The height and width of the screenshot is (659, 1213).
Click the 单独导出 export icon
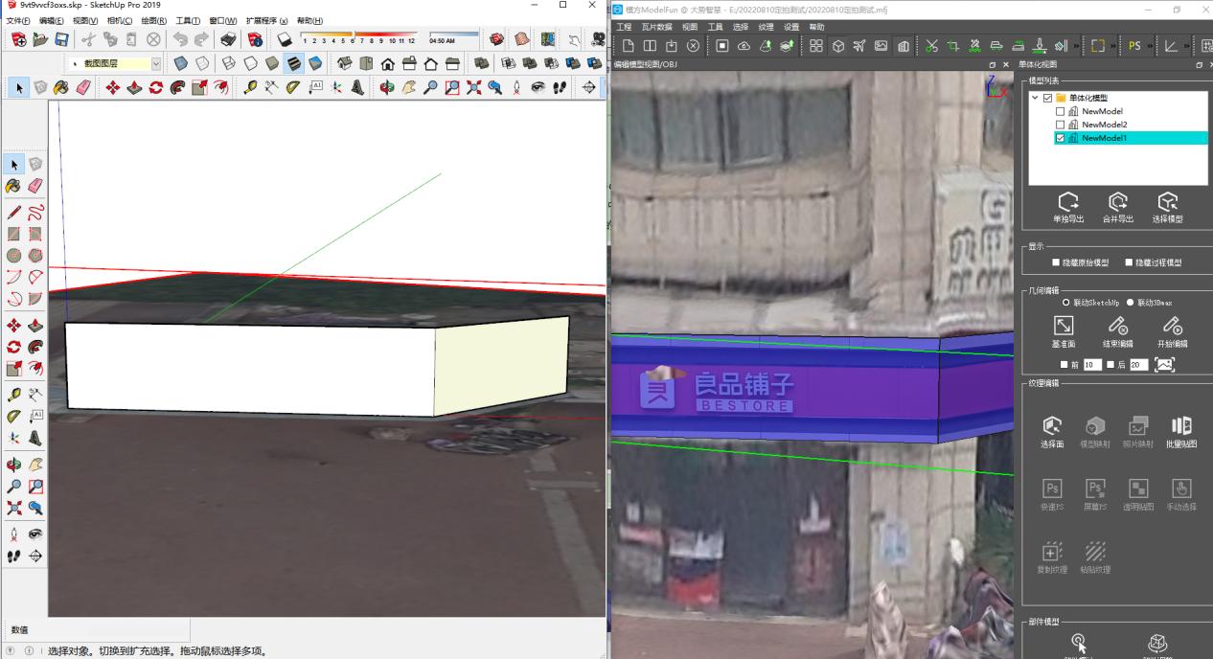click(x=1068, y=206)
